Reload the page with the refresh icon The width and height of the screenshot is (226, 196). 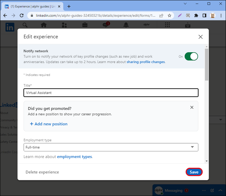pos(22,15)
